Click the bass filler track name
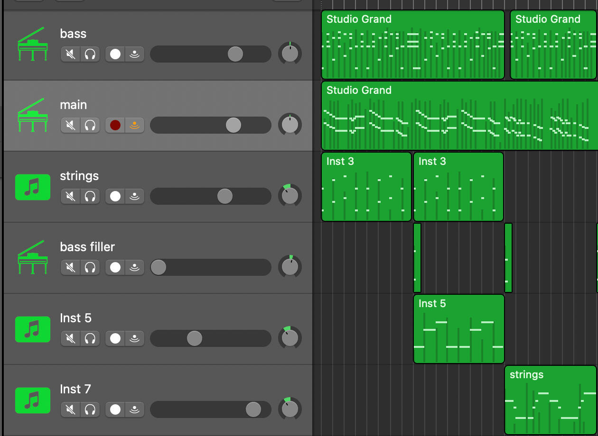Viewport: 598px width, 436px height. pos(87,247)
